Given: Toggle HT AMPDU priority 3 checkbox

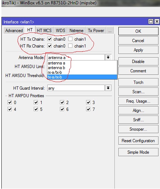Looking at the screenshot, I should [88, 102].
